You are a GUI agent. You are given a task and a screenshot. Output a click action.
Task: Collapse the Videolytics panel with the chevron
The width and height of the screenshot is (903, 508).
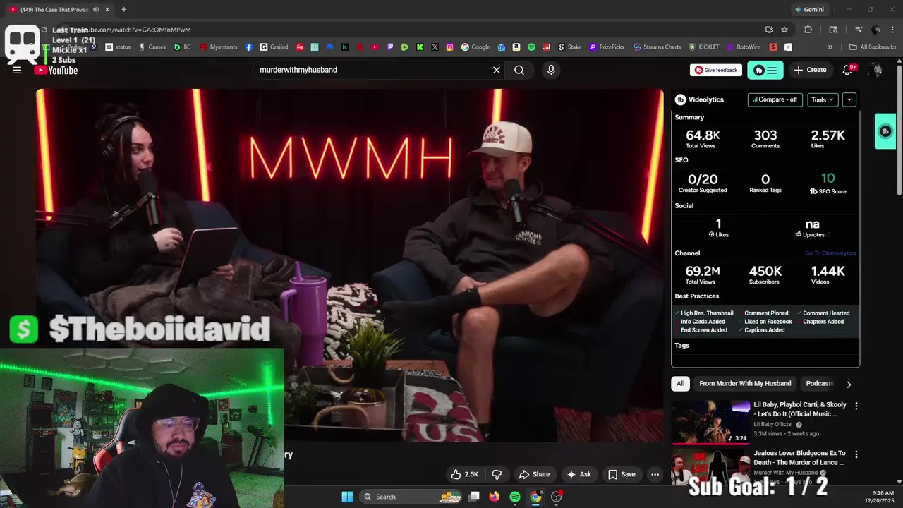(x=849, y=99)
